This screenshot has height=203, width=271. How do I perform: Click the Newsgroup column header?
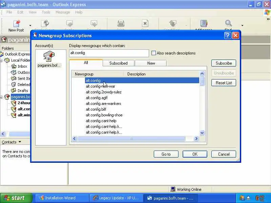98,74
